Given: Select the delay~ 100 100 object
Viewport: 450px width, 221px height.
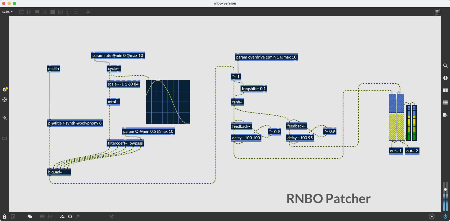Looking at the screenshot, I should [246, 138].
